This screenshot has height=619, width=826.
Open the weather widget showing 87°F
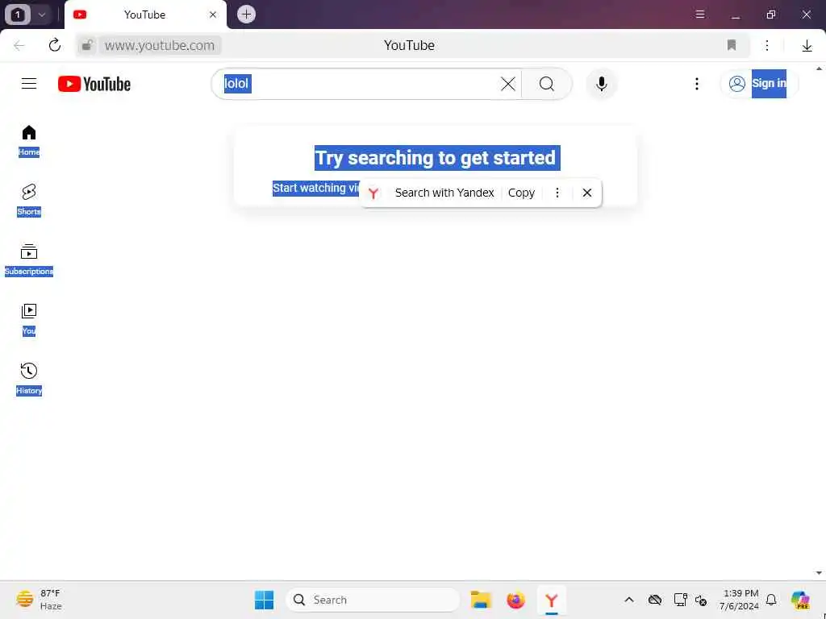coord(39,600)
